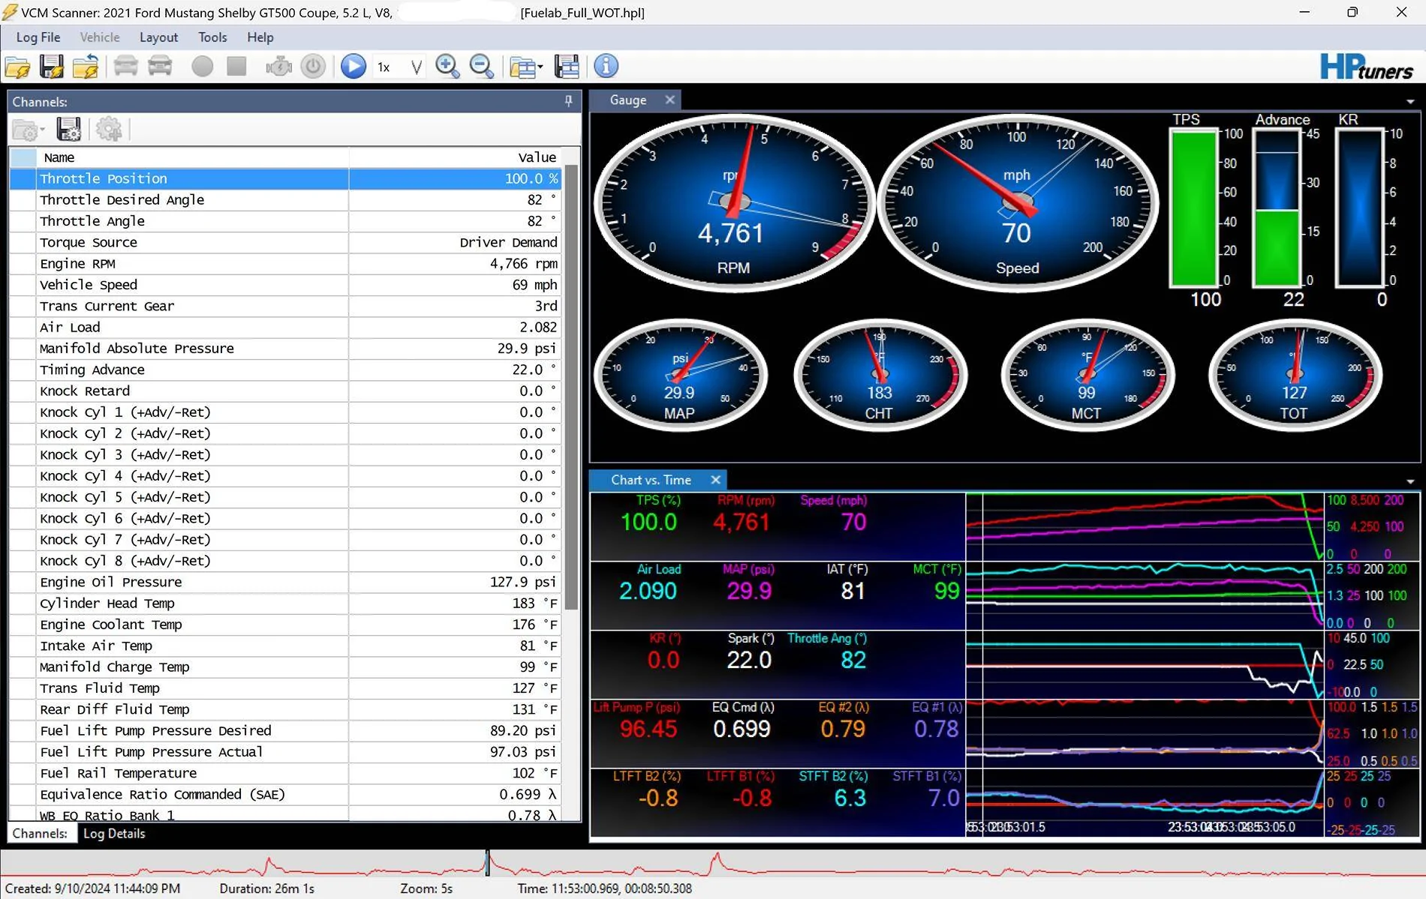Click the channel list vertical scrollbar

pos(572,387)
